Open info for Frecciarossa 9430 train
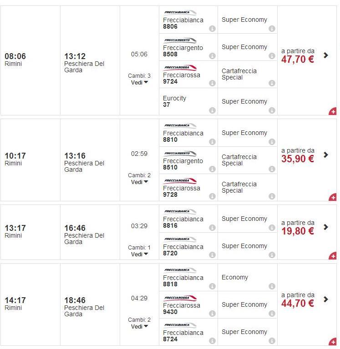This screenshot has height=349, width=340. coord(212,314)
